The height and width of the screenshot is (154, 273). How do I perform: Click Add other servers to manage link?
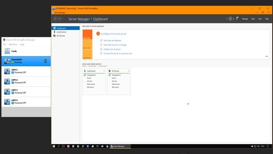(115, 45)
